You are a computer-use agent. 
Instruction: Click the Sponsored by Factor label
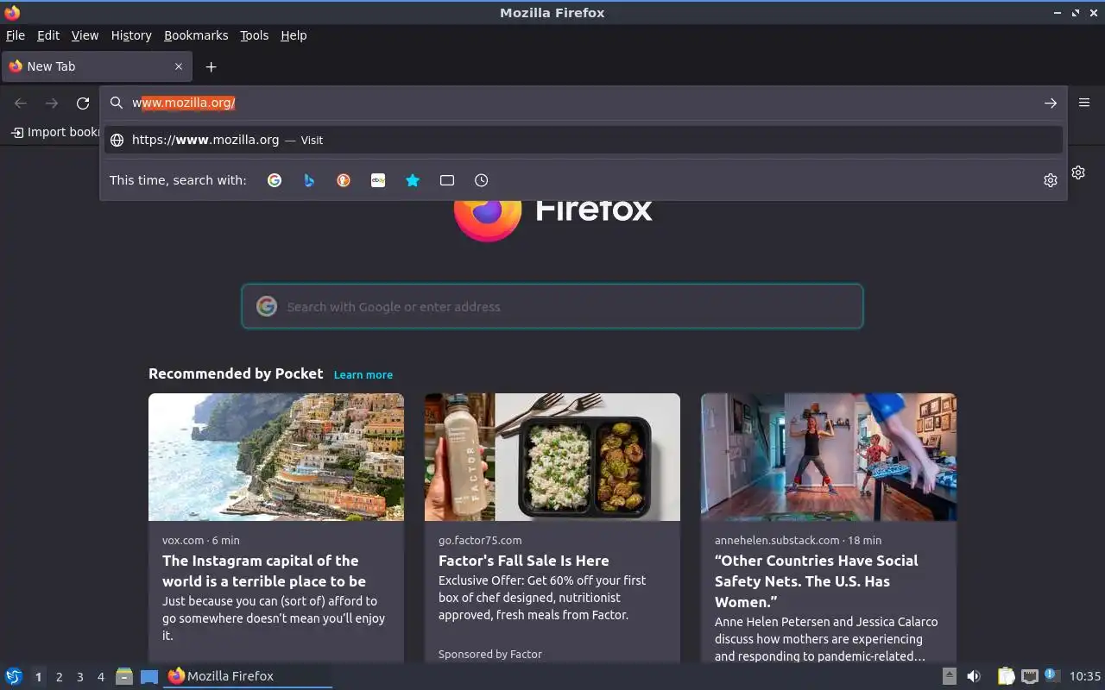[x=489, y=654]
